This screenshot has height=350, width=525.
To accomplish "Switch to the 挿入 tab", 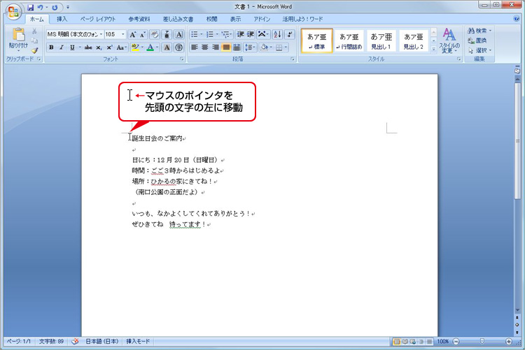I will tap(62, 19).
